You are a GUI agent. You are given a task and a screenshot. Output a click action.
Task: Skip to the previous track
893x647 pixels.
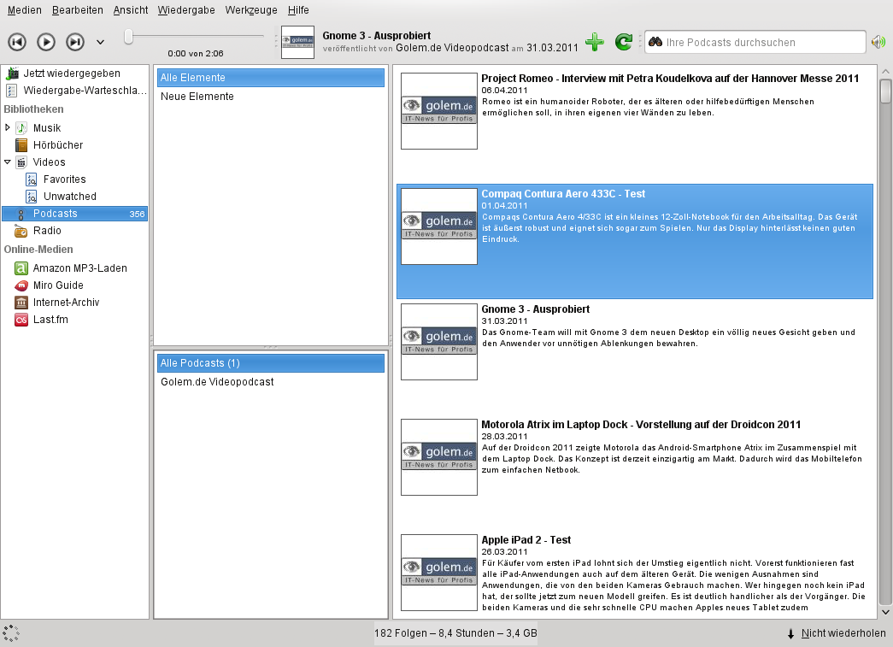pyautogui.click(x=17, y=42)
